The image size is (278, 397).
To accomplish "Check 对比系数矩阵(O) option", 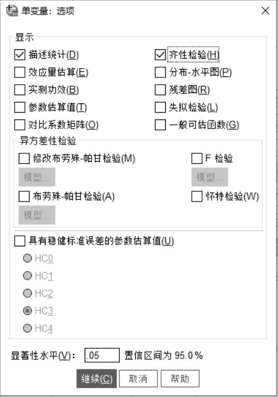I will 20,125.
